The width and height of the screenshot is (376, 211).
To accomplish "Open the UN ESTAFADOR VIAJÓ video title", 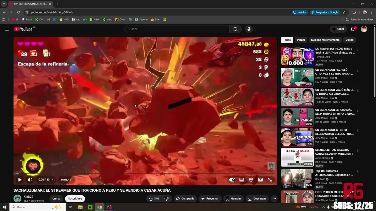I will [x=335, y=92].
